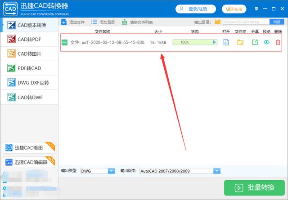Image resolution: width=288 pixels, height=200 pixels.
Task: Open the title bar dropdown menu arrow
Action: (x=256, y=9)
